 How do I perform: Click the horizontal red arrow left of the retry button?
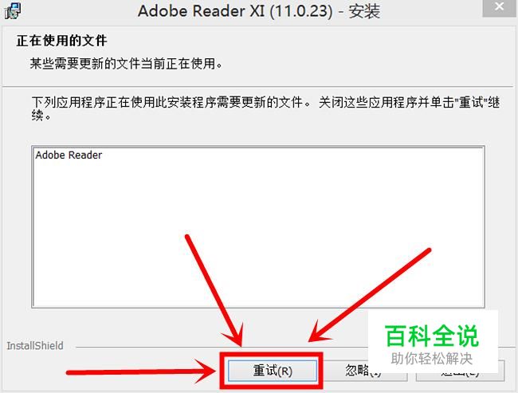coord(141,371)
